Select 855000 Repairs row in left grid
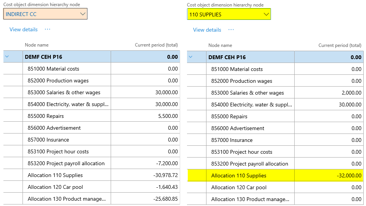This screenshot has height=206, width=366. click(x=46, y=116)
